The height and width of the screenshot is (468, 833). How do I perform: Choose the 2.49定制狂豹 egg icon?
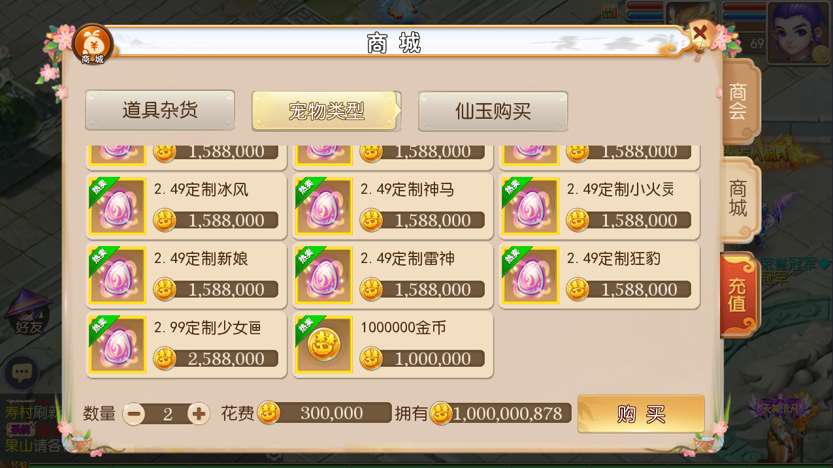pyautogui.click(x=530, y=275)
